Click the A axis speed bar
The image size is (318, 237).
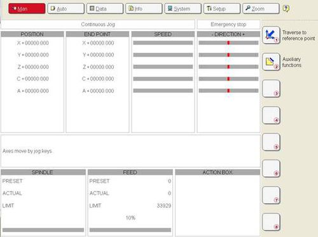pyautogui.click(x=163, y=91)
